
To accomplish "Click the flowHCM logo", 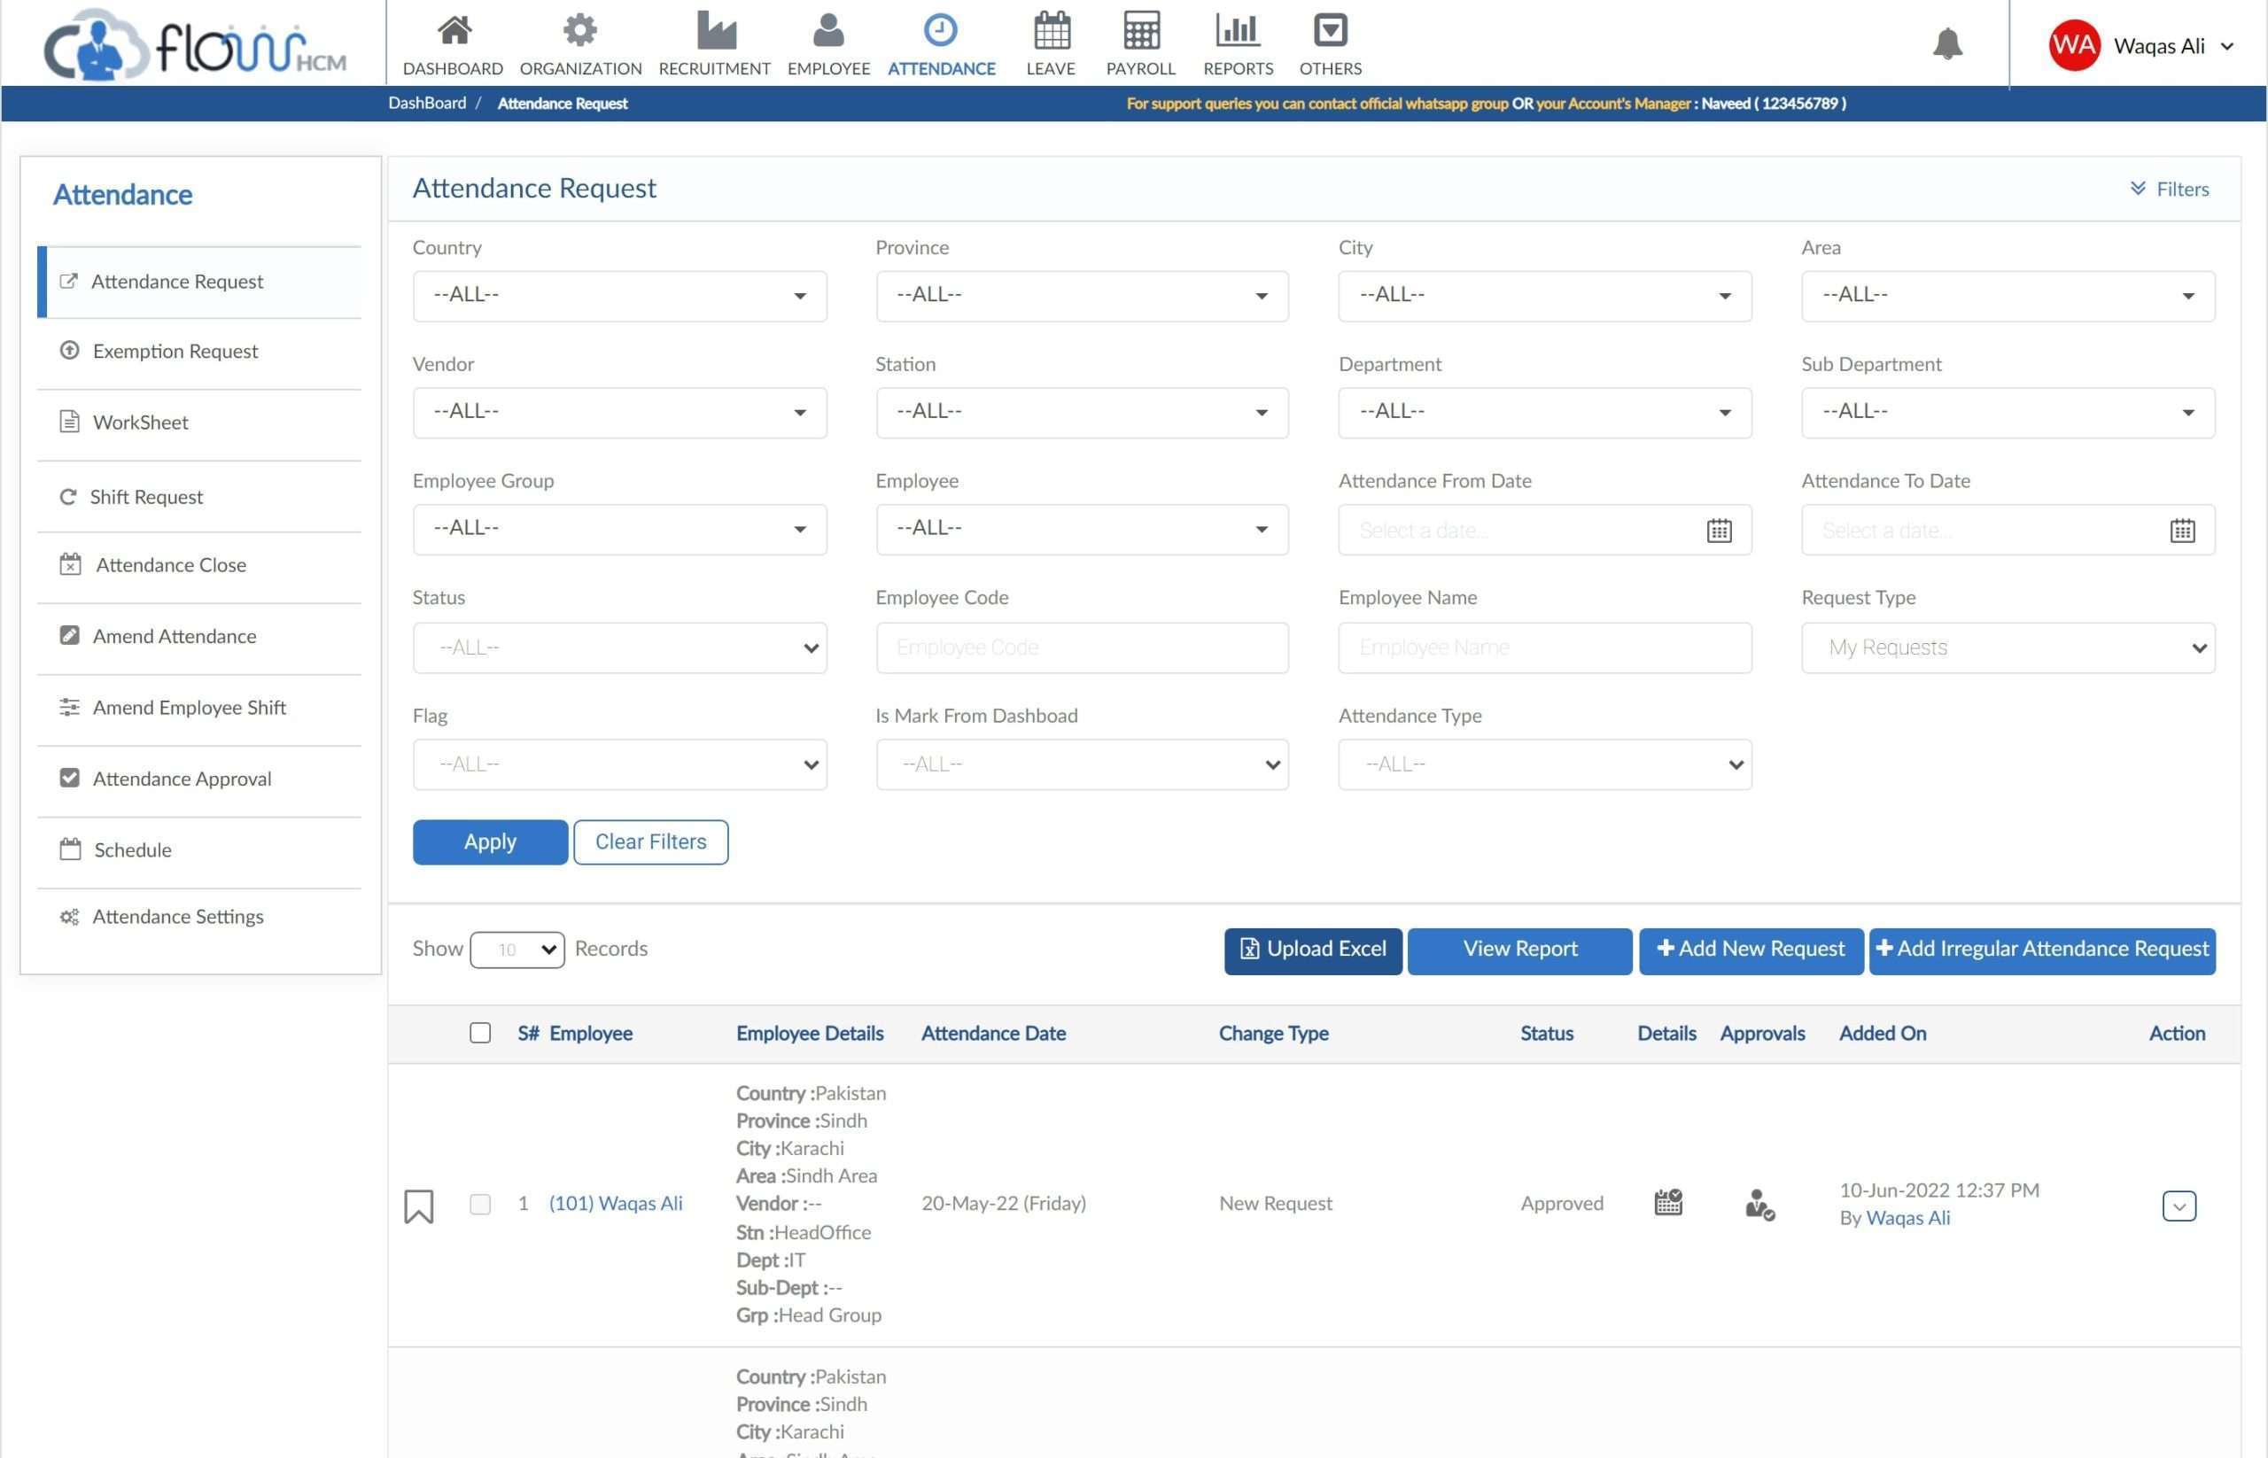I will (195, 44).
